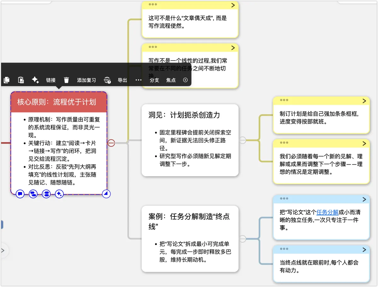
Task: Click the web globe help icon in the toolbar
Action: (x=107, y=80)
